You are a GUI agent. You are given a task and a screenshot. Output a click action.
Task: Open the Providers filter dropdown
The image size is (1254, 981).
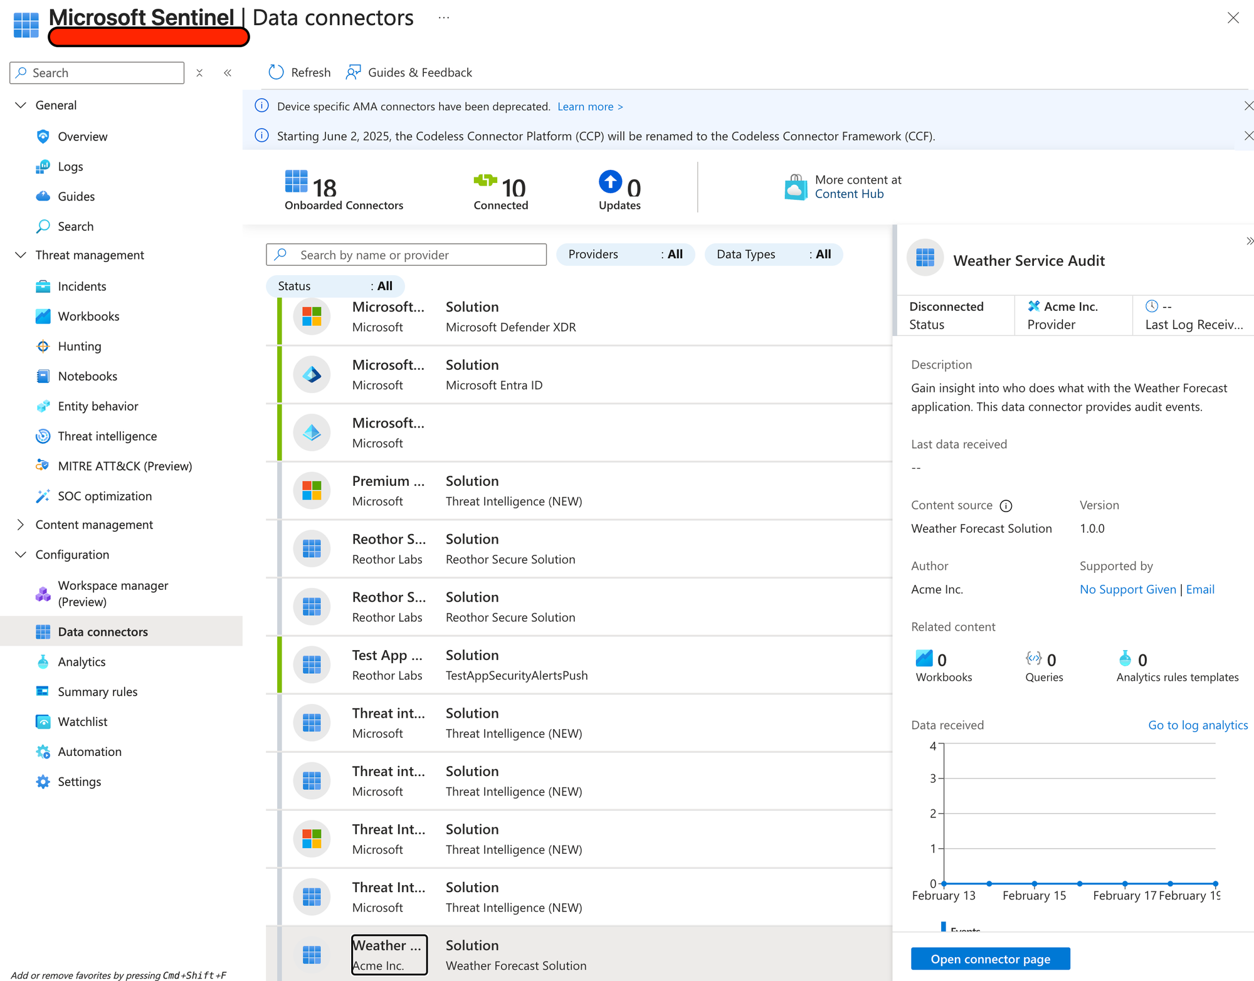click(x=625, y=254)
